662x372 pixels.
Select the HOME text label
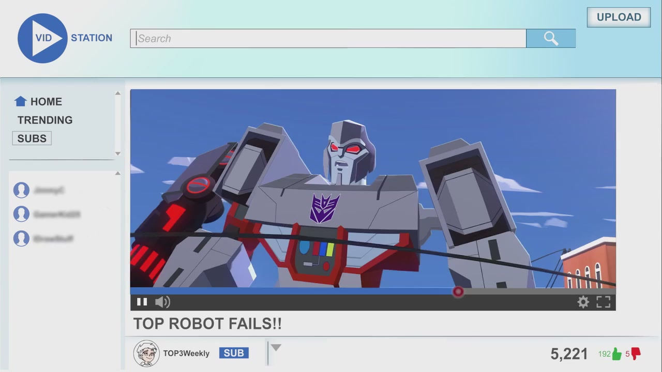[46, 102]
